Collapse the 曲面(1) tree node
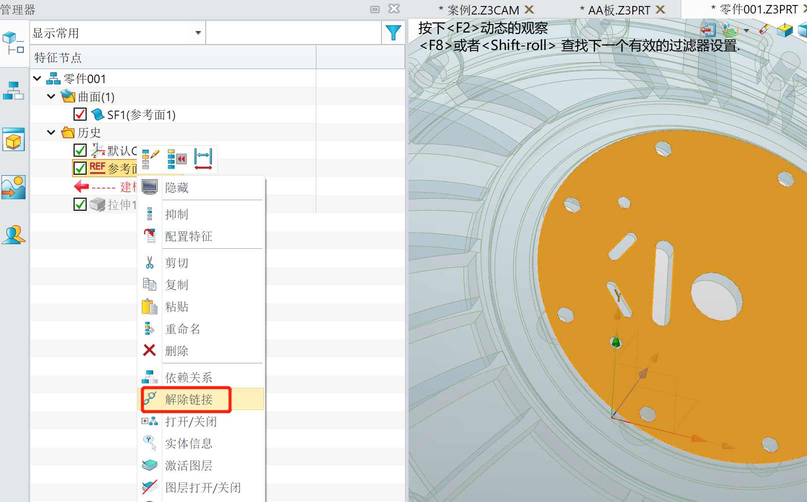Image resolution: width=807 pixels, height=502 pixels. click(51, 97)
